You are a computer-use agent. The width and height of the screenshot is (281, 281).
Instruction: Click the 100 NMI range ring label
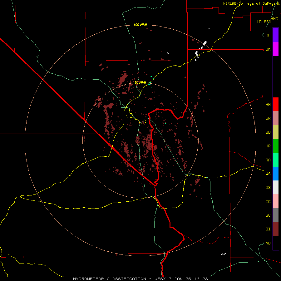coord(140,25)
